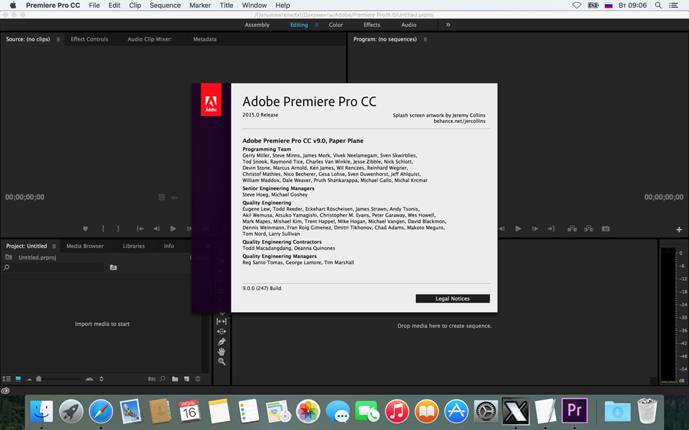Open Premiere Pro icon in the Dock
The width and height of the screenshot is (689, 430).
[x=575, y=411]
